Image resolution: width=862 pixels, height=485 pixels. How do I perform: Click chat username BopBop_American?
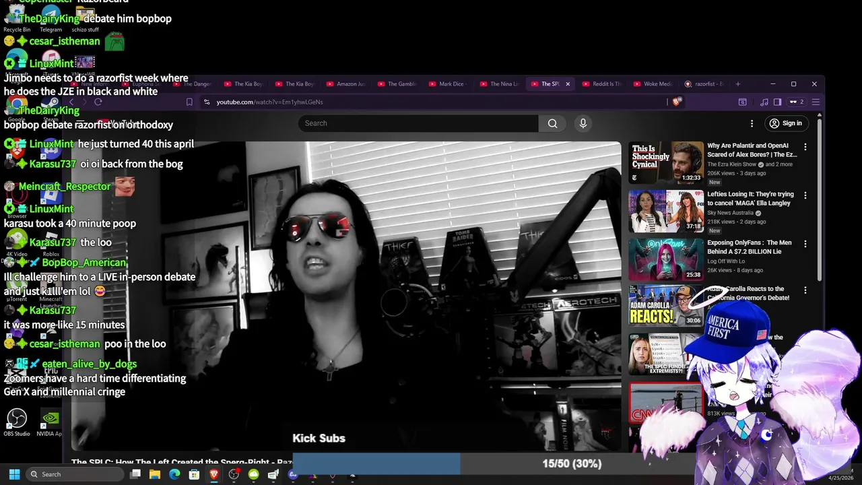coord(84,263)
